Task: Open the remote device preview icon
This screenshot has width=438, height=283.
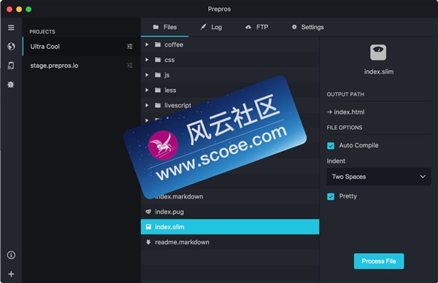Action: (11, 66)
